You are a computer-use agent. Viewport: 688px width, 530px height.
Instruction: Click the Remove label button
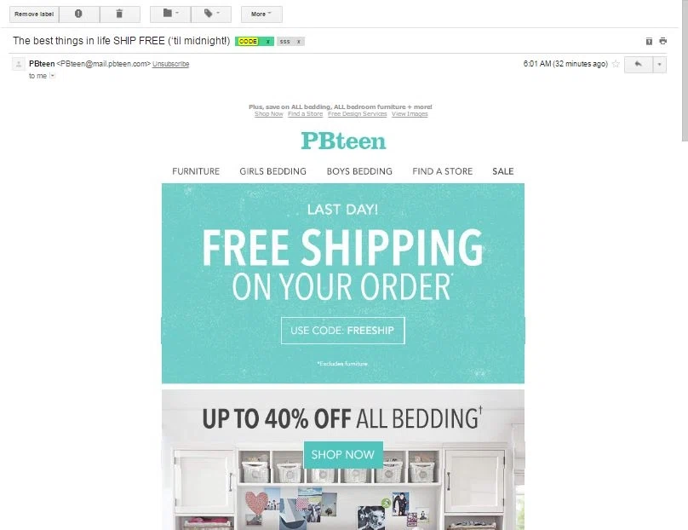(34, 14)
